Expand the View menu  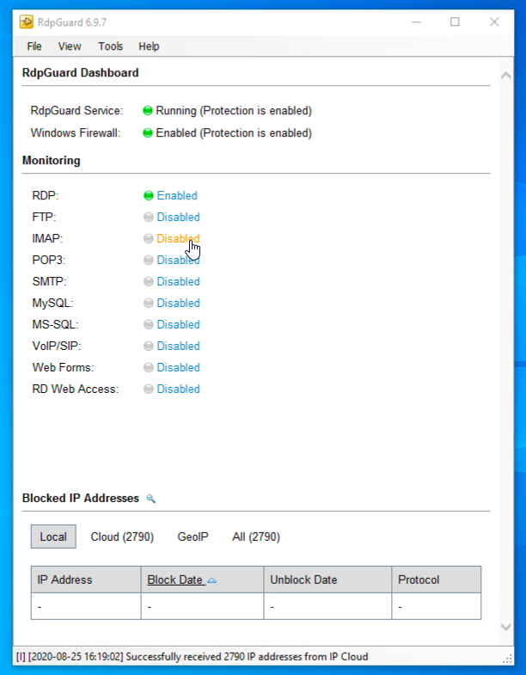[x=70, y=46]
